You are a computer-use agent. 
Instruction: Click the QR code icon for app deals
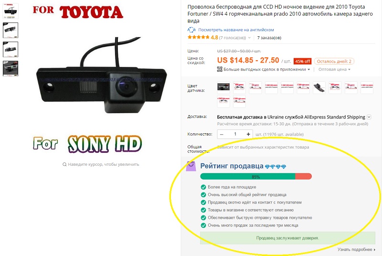[220, 69]
